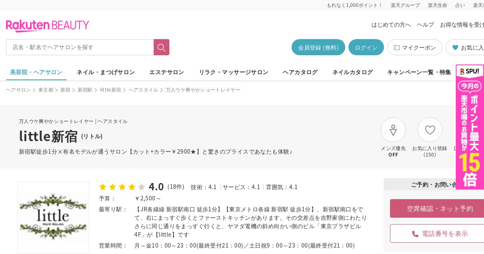Image resolution: width=484 pixels, height=254 pixels.
Task: Focus the 店名・駅名 search field
Action: pyautogui.click(x=80, y=47)
